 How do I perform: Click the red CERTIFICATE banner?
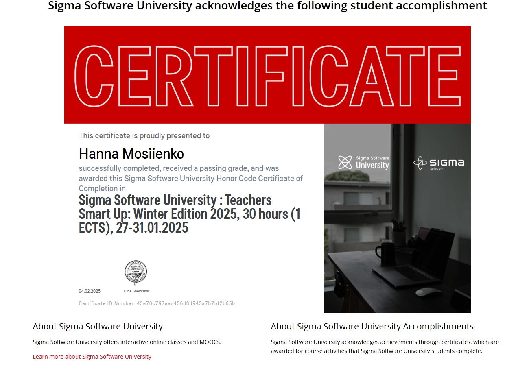[x=267, y=75]
